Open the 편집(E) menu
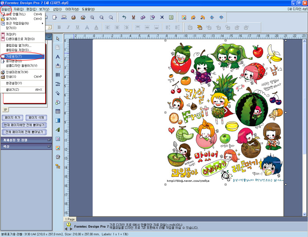Screen dimensions: 308x237 (31, 9)
